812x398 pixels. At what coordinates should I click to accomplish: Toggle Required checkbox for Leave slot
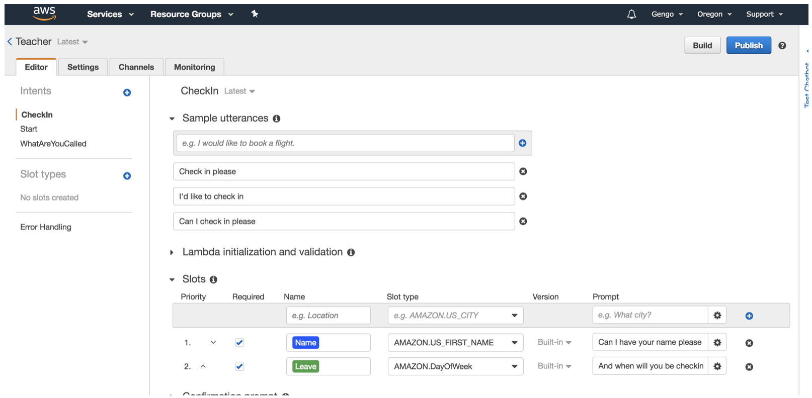pyautogui.click(x=239, y=366)
